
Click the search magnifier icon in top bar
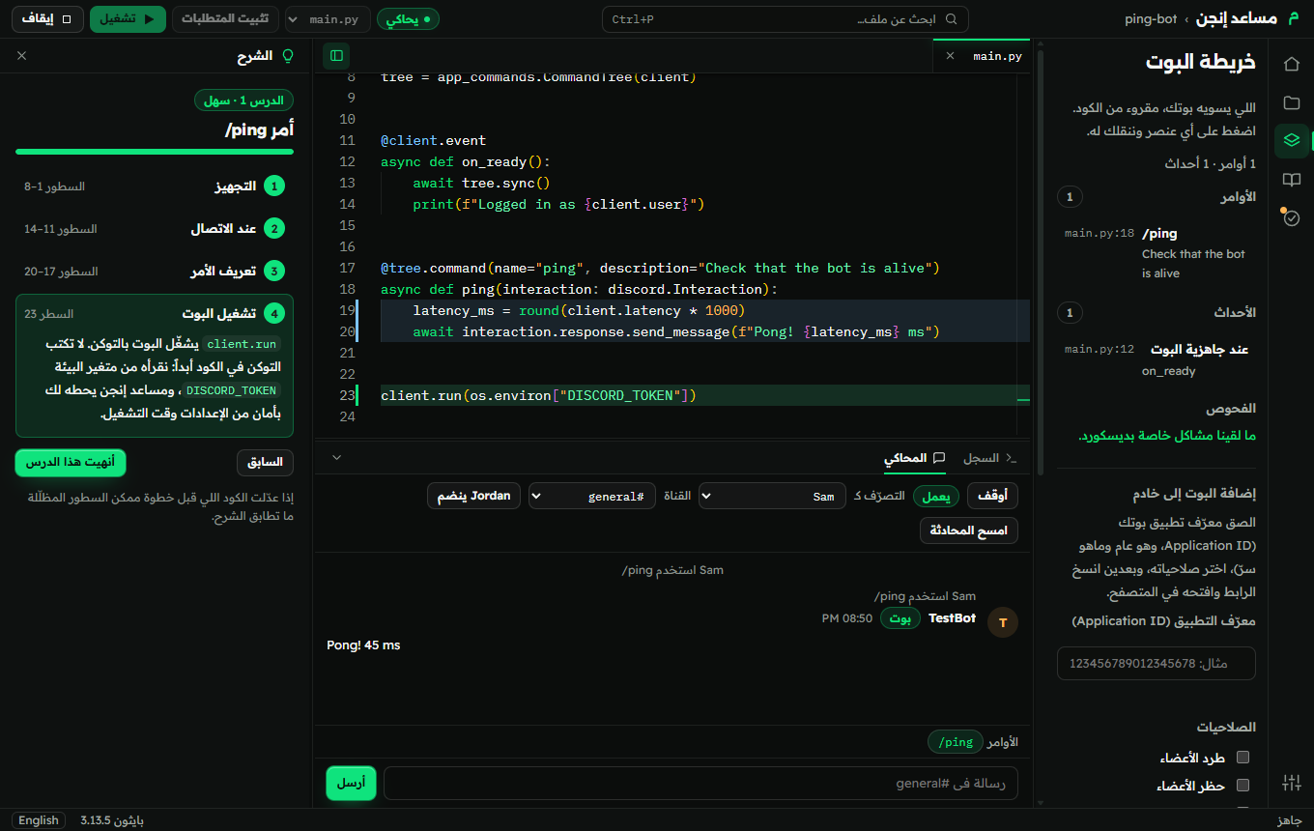click(951, 19)
